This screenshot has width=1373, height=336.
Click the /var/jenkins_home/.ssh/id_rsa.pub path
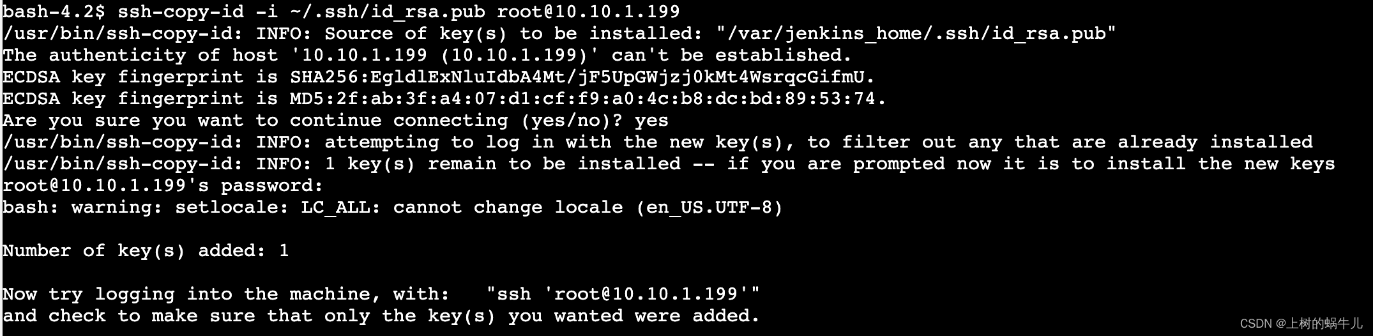(x=916, y=33)
